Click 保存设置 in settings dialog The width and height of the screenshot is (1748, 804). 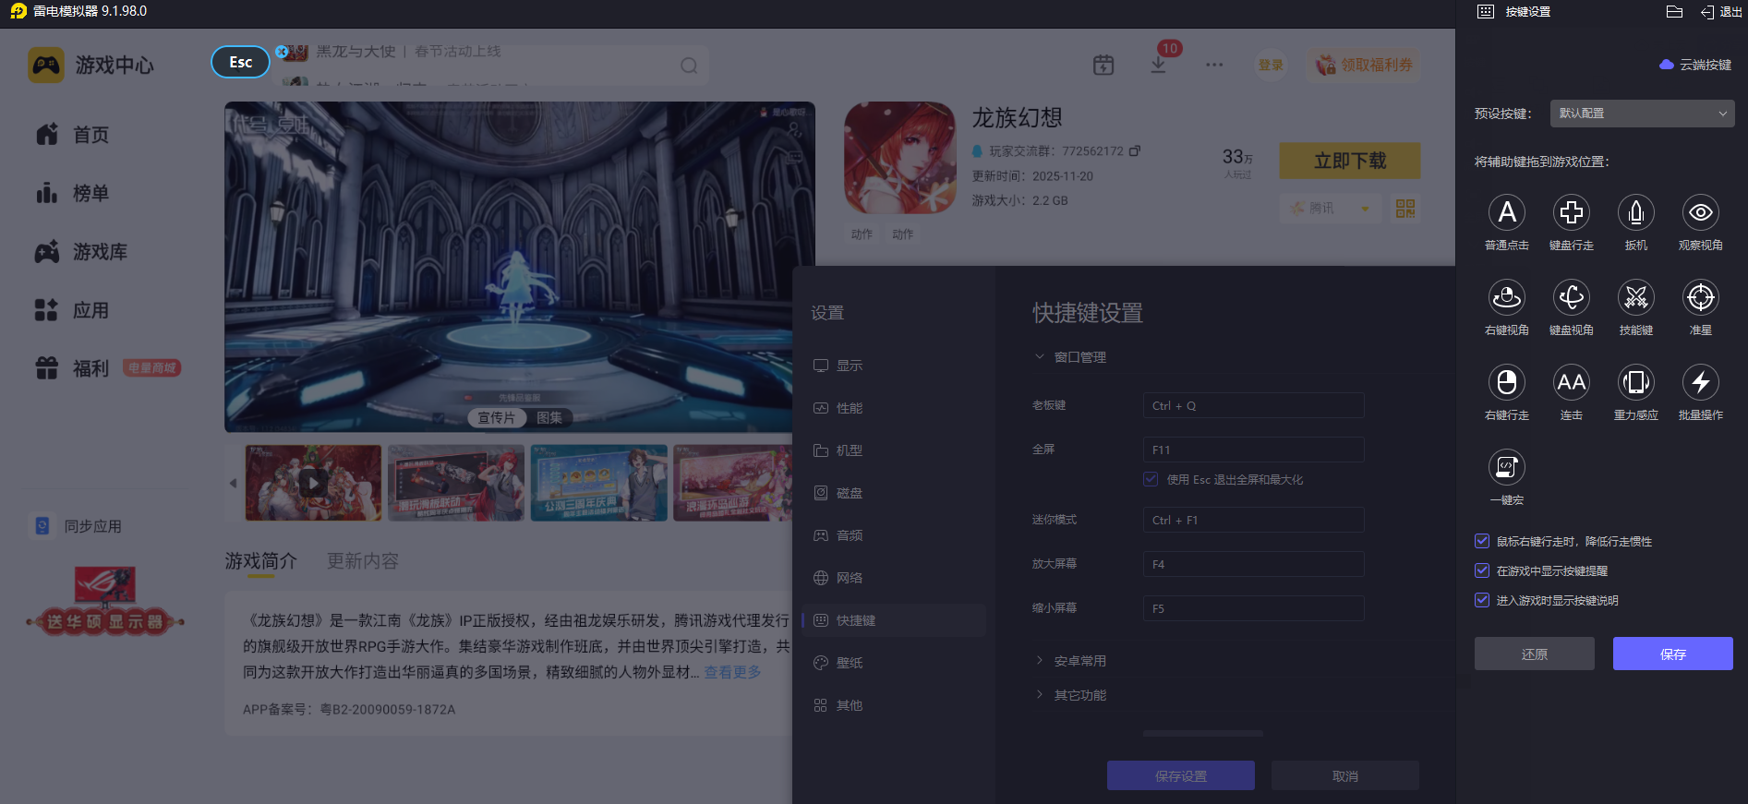pyautogui.click(x=1181, y=776)
